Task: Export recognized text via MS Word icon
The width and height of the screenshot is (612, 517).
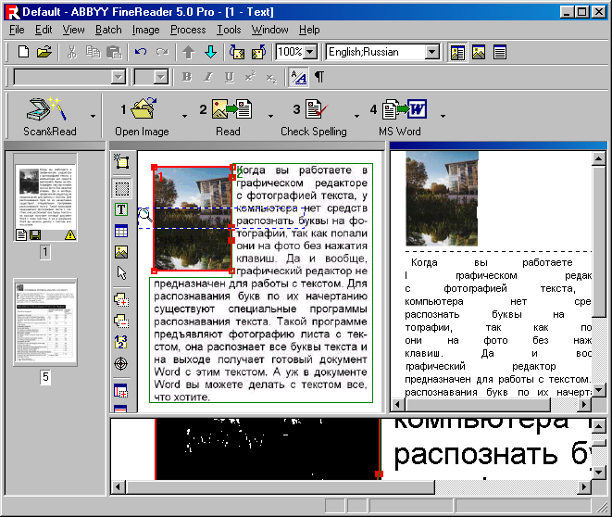Action: point(404,111)
